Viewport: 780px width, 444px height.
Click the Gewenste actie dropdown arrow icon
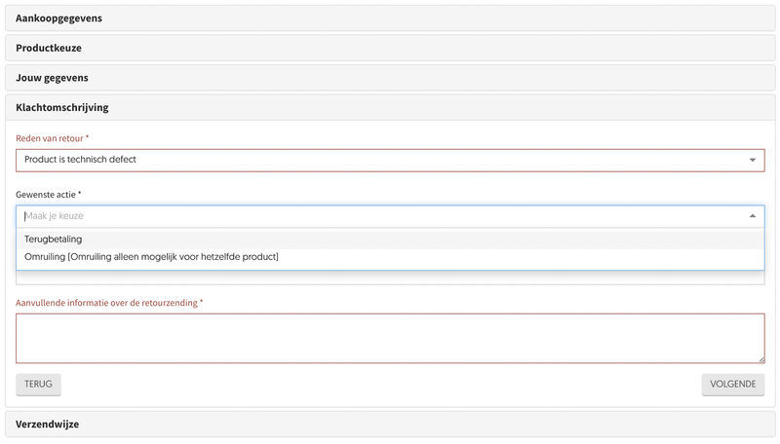[x=753, y=216]
